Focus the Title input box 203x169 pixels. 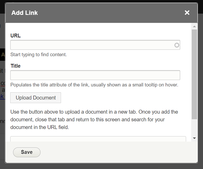(x=95, y=75)
